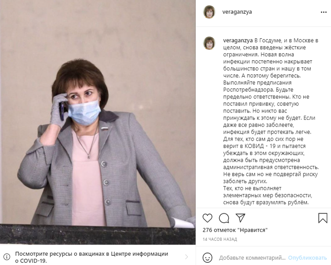Screen dimensions: 331x265
Task: Click the 'Опубликовать' publish button
Action: (307, 258)
